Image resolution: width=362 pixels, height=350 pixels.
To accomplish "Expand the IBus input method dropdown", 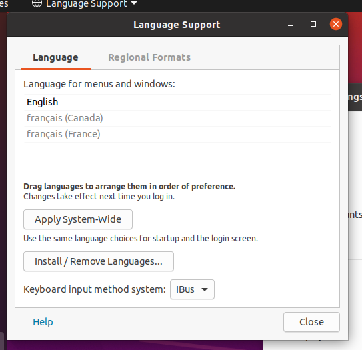I will (x=192, y=289).
